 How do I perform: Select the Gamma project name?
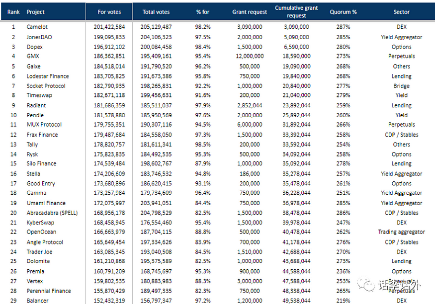click(36, 193)
